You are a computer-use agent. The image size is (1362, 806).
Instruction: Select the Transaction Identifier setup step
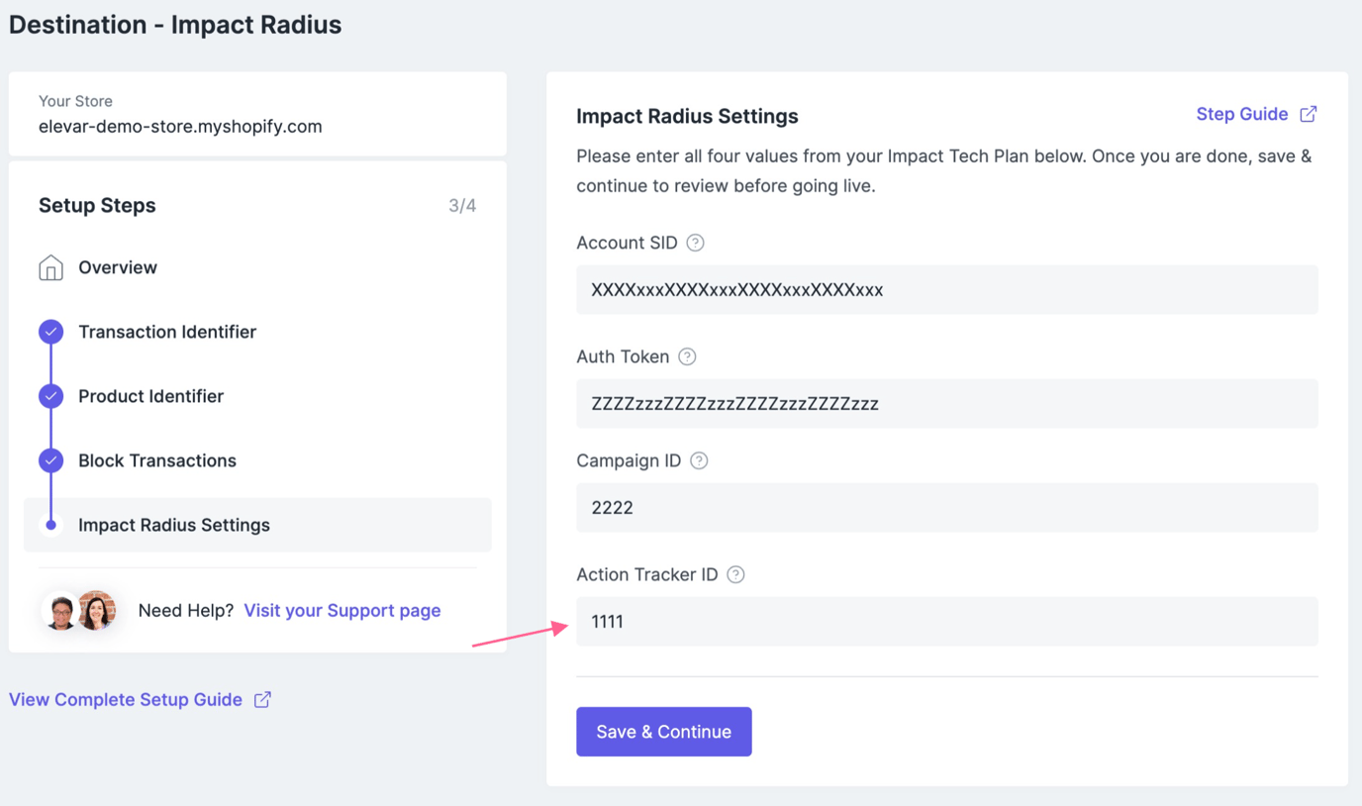tap(166, 332)
